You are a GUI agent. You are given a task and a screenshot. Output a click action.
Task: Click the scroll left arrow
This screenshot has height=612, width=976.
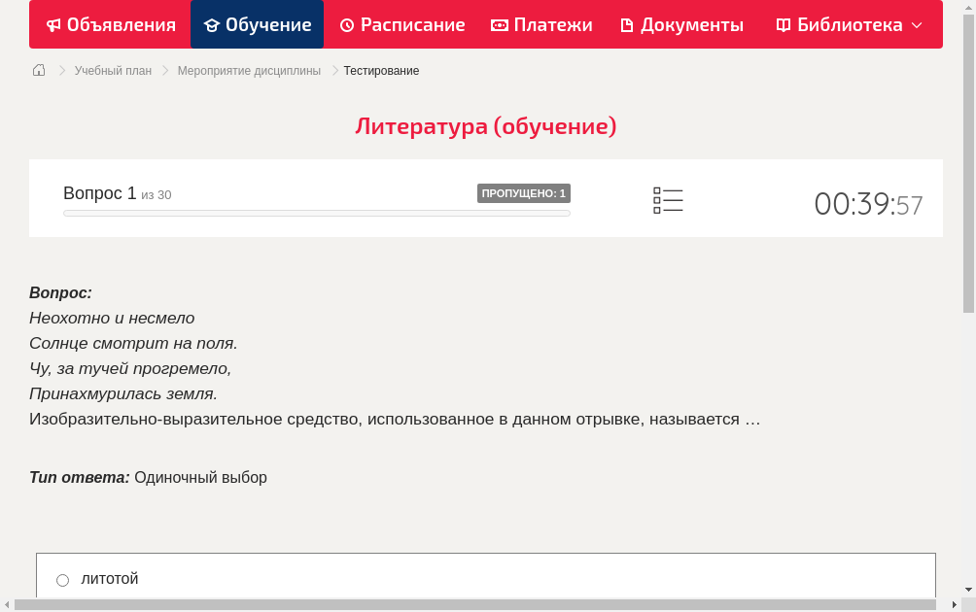click(7, 604)
